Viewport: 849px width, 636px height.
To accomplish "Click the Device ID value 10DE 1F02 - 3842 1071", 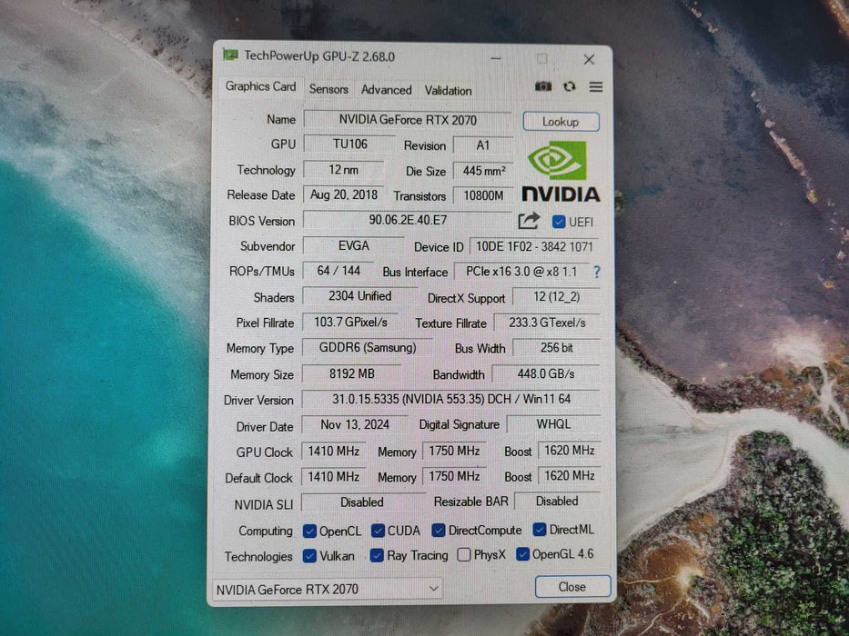I will click(x=534, y=246).
